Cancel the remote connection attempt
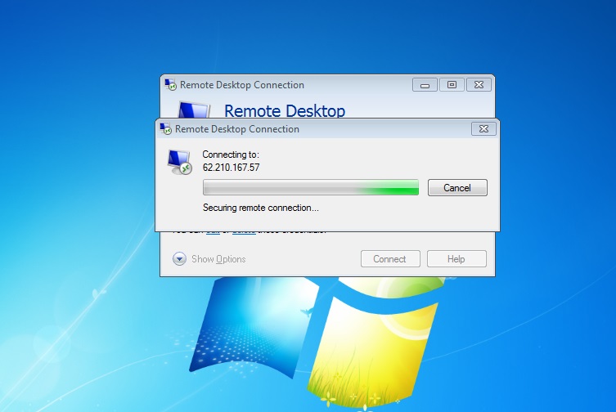The height and width of the screenshot is (412, 616). click(x=457, y=188)
